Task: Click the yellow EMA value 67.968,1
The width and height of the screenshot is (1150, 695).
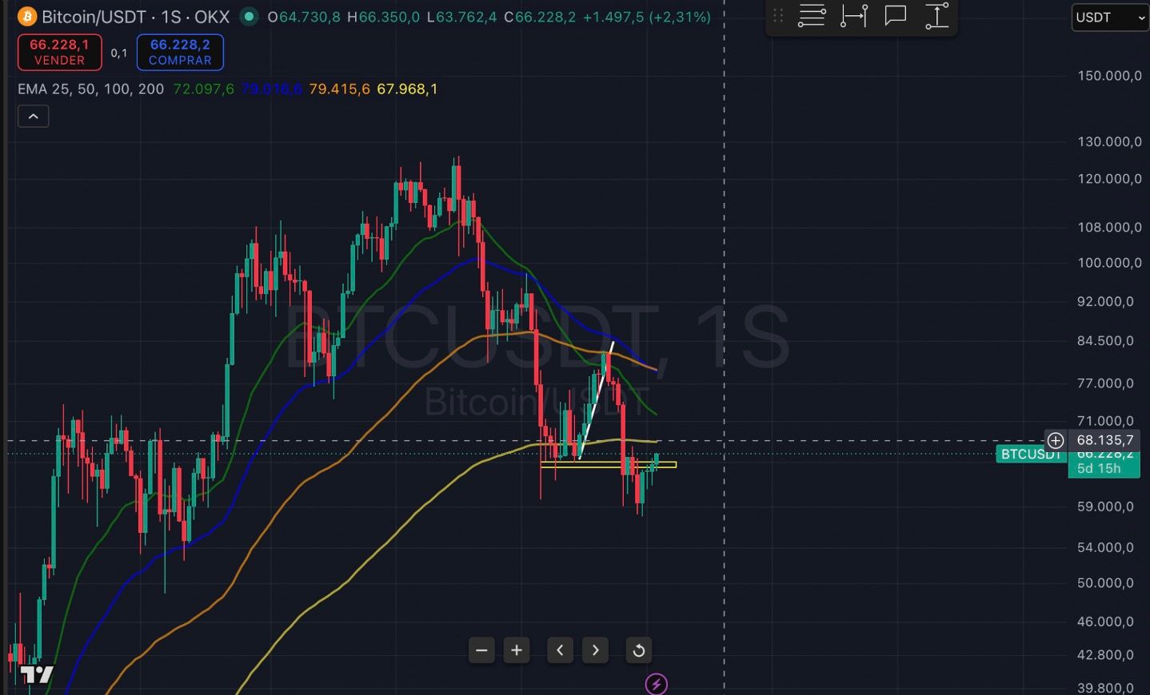Action: (x=407, y=89)
